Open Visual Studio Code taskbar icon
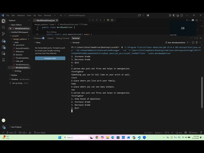Viewport: 204px width, 153px height. pyautogui.click(x=139, y=137)
